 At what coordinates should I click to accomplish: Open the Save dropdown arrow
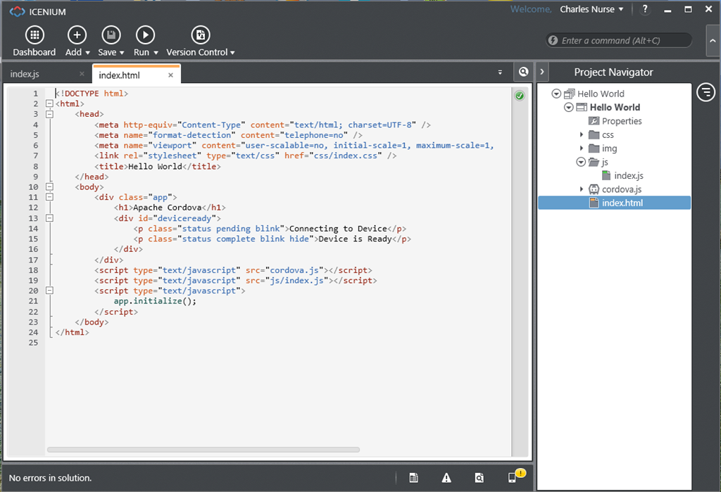click(122, 53)
